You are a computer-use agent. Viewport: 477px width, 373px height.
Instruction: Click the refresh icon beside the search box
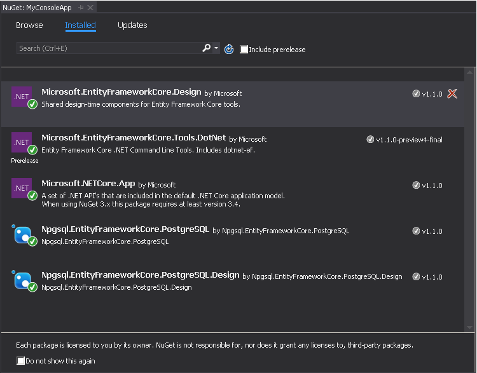pyautogui.click(x=229, y=49)
